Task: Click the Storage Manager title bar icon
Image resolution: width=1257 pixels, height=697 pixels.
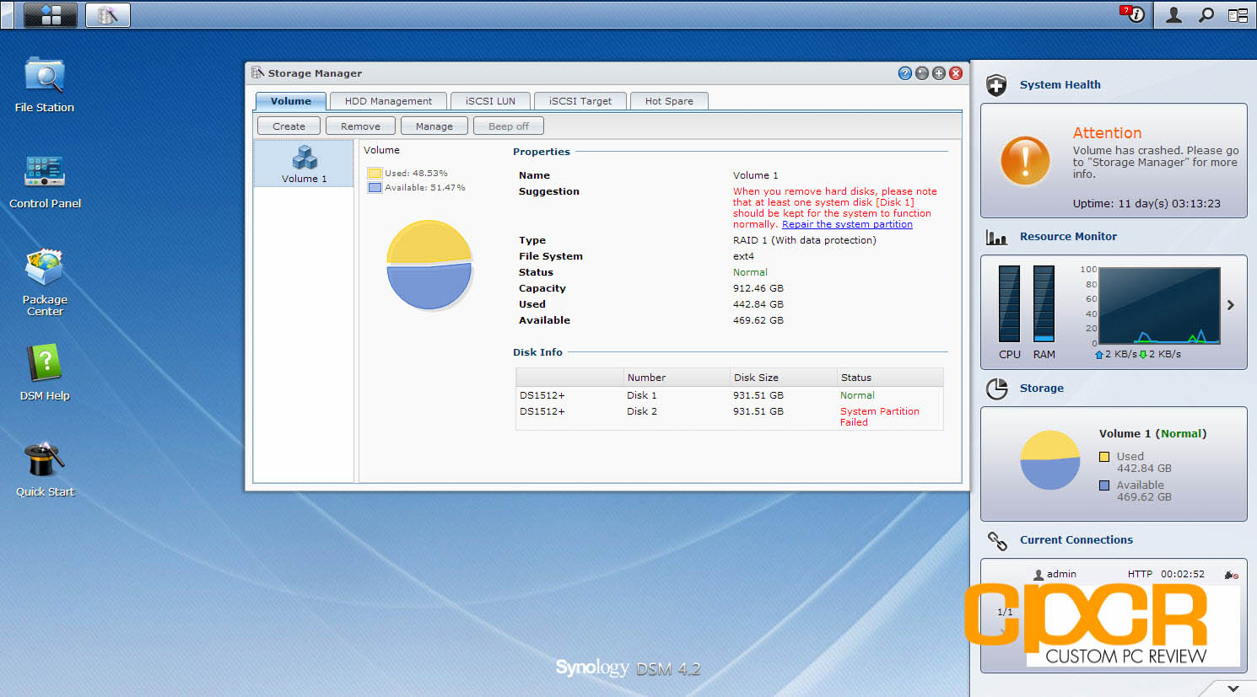Action: point(258,72)
